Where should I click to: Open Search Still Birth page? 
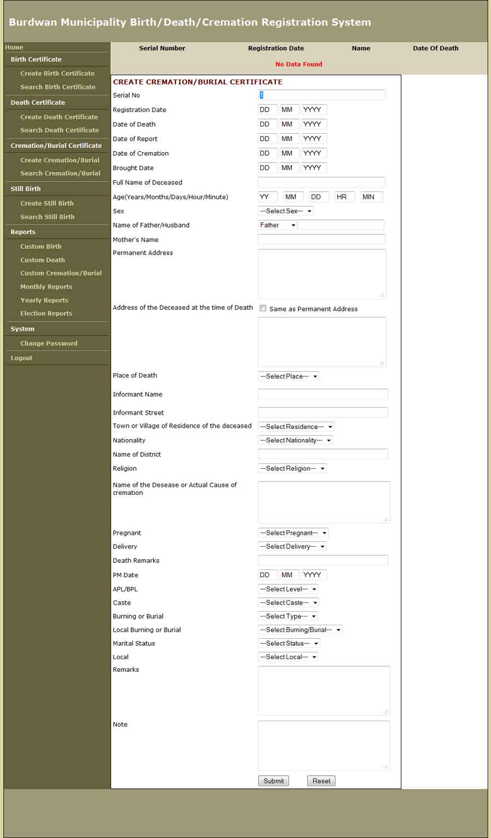(47, 217)
